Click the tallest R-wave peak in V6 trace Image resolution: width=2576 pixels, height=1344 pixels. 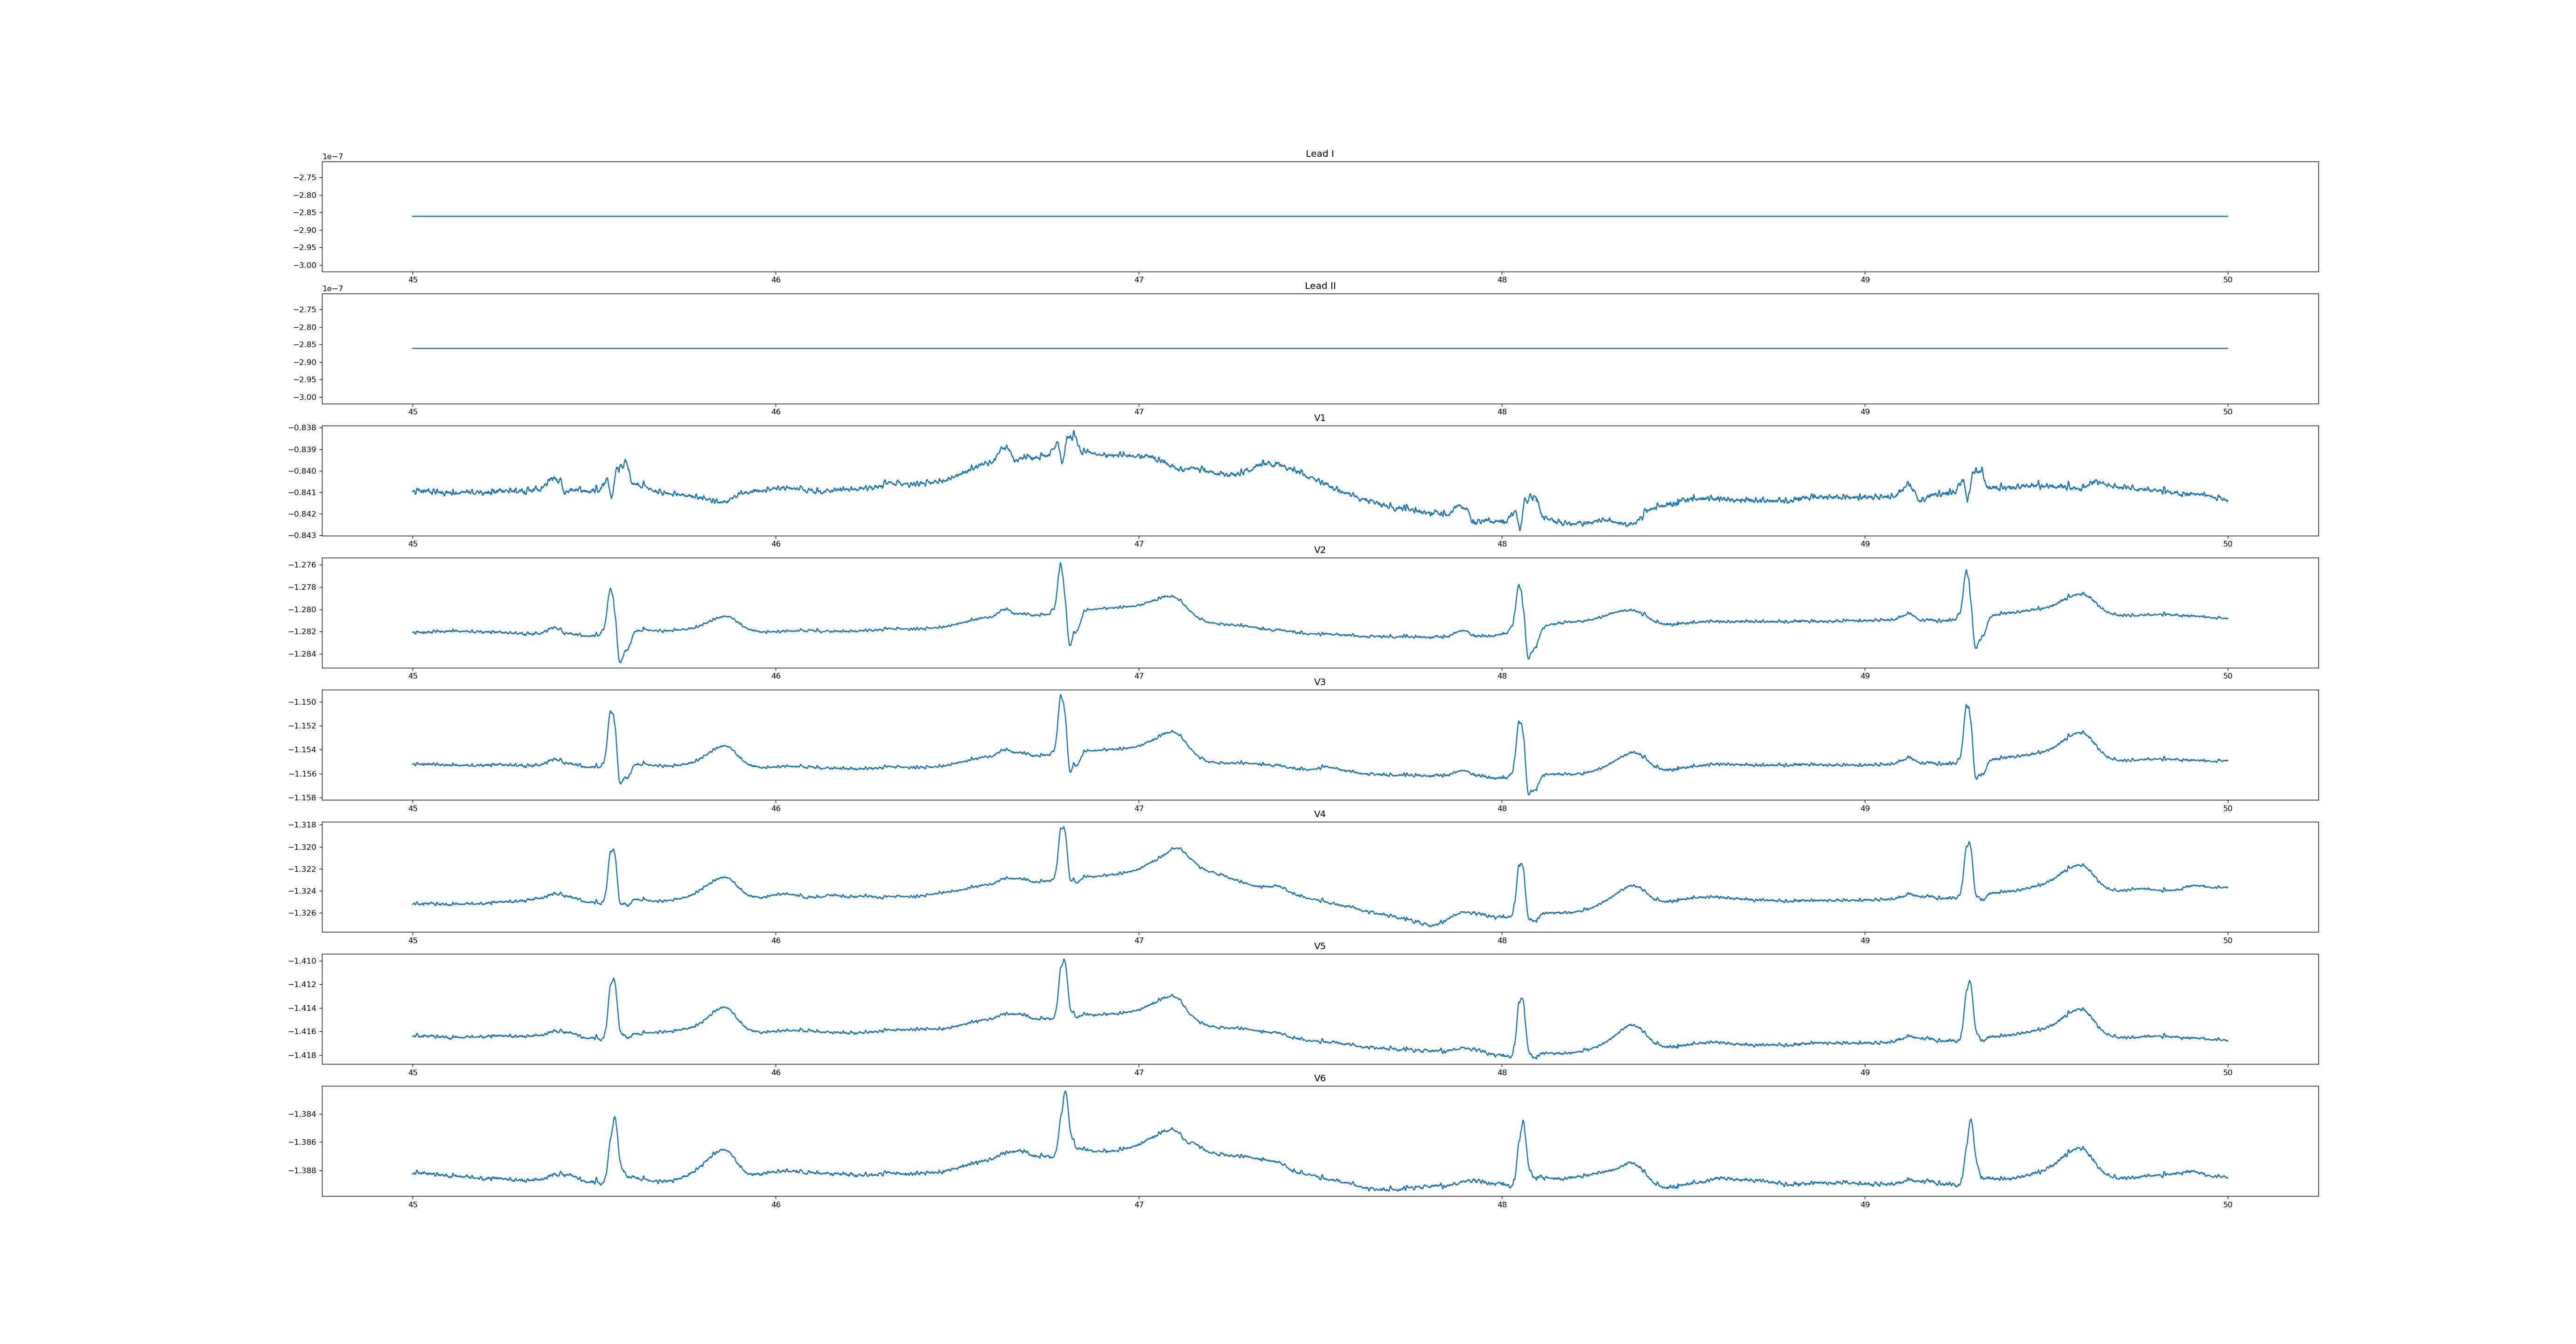coord(1065,1092)
